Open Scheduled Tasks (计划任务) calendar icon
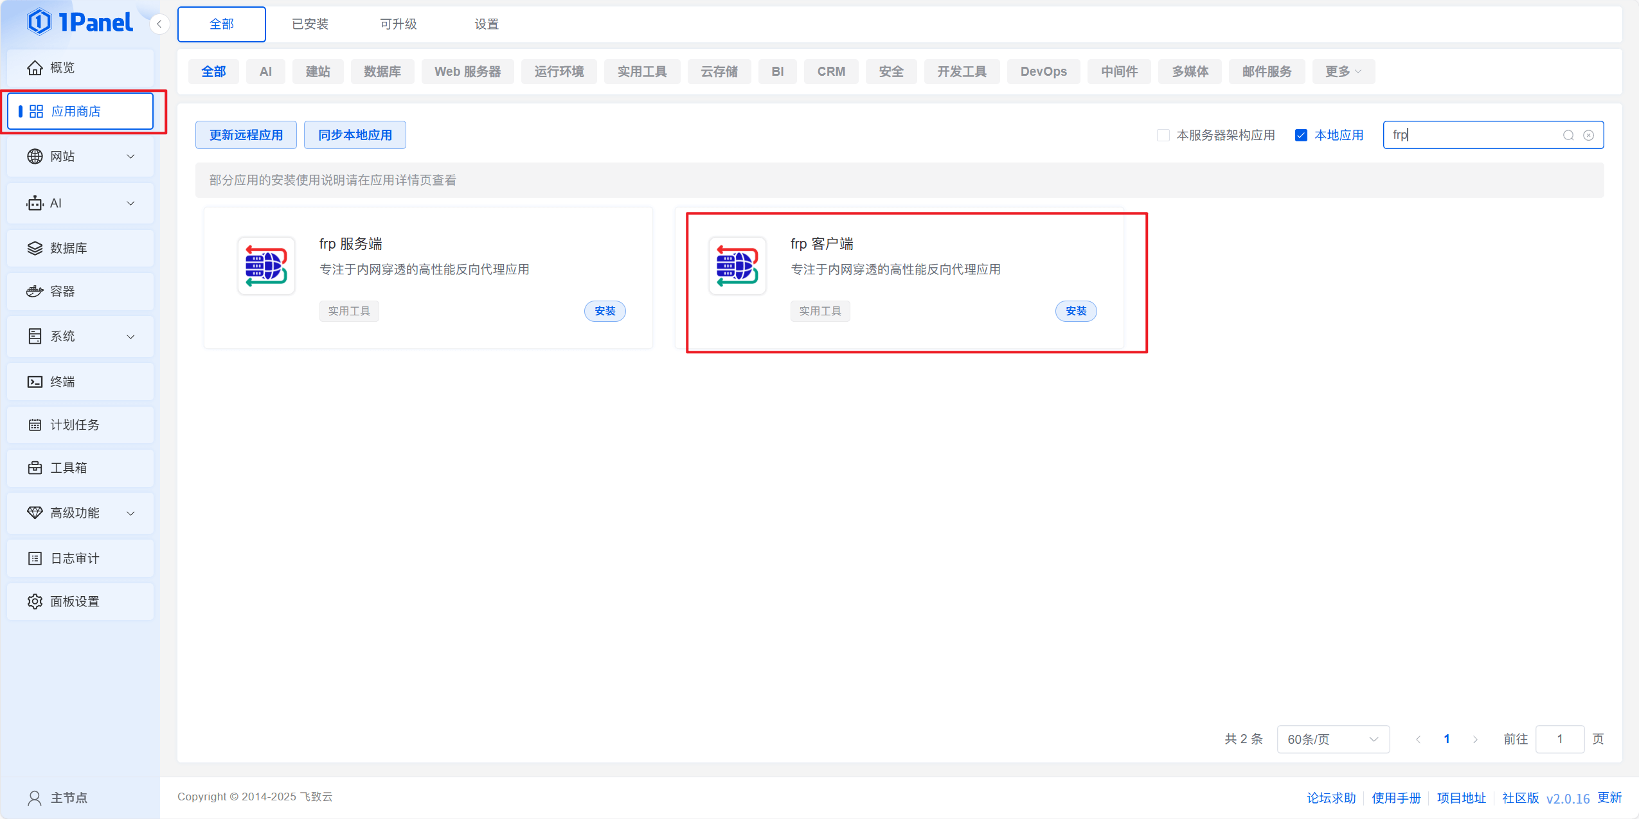The width and height of the screenshot is (1639, 819). 35,425
